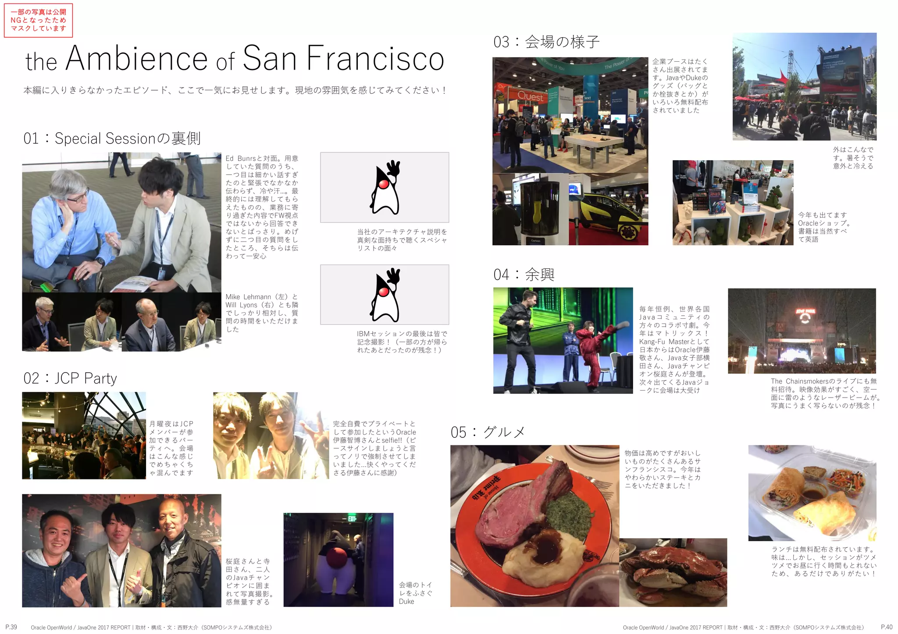Open the prime rib steak plate photo
The height and width of the screenshot is (634, 898).
tap(535, 526)
